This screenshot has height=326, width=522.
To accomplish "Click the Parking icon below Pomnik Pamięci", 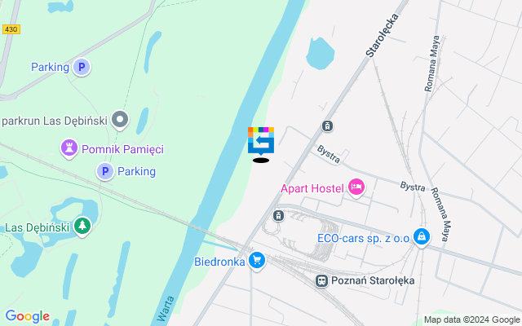I will [x=105, y=171].
